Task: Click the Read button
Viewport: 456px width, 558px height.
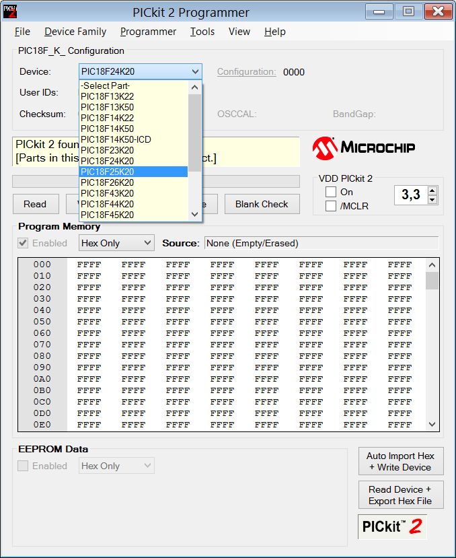Action: pyautogui.click(x=35, y=204)
